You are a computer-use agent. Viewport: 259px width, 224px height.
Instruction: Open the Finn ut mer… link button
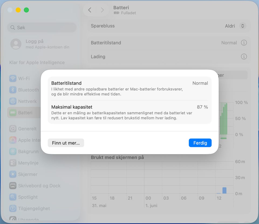click(66, 143)
